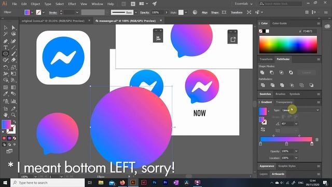Viewport: 332px width, 187px height.
Task: Select the Column Graph tool
Action: click(x=13, y=101)
